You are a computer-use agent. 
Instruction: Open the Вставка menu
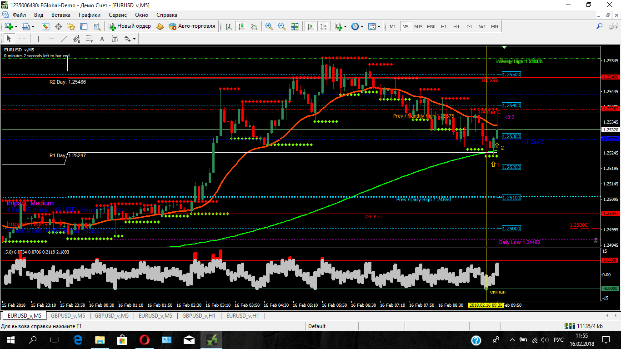point(61,15)
